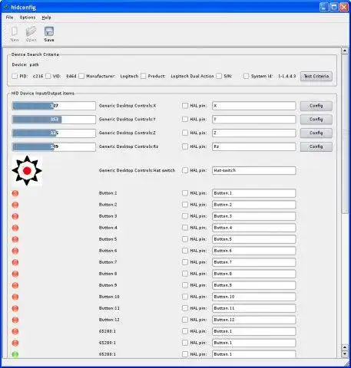Image resolution: width=351 pixels, height=368 pixels.
Task: Enable HAL pin checkbox for Y axis
Action: point(185,119)
